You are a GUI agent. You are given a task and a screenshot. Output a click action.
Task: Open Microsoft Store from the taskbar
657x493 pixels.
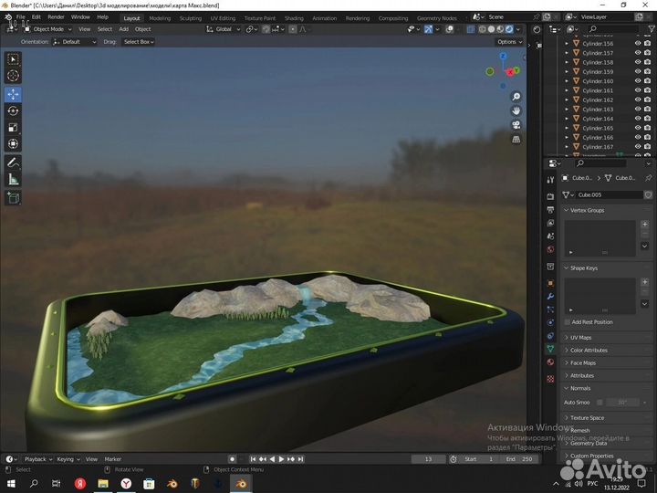149,484
